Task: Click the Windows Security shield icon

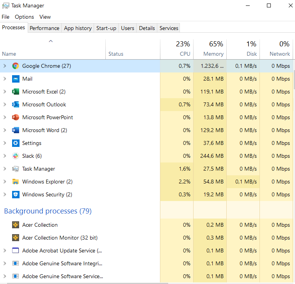Action: pos(16,195)
